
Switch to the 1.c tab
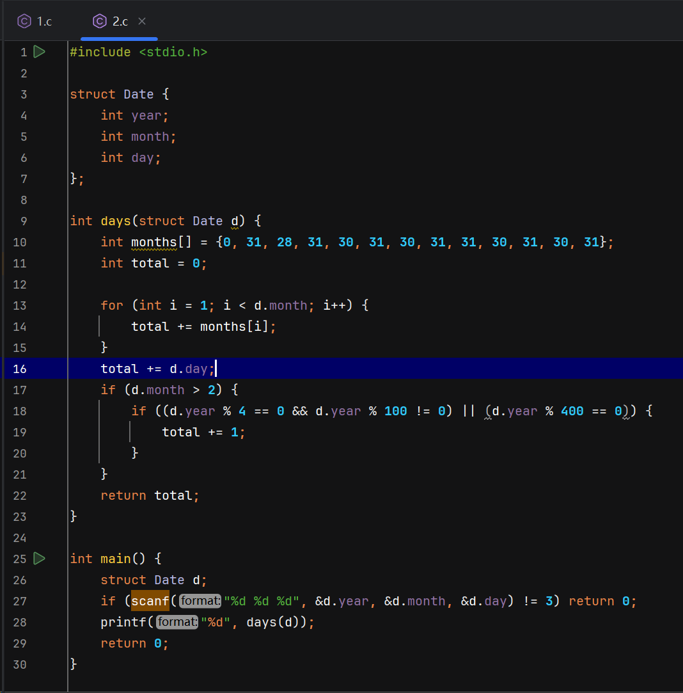43,21
